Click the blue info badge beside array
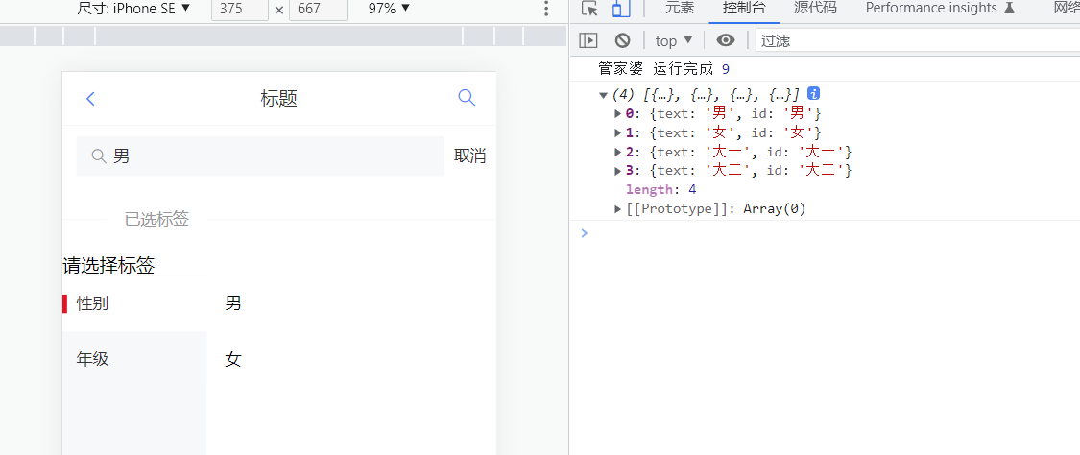This screenshot has width=1080, height=455. pyautogui.click(x=813, y=94)
